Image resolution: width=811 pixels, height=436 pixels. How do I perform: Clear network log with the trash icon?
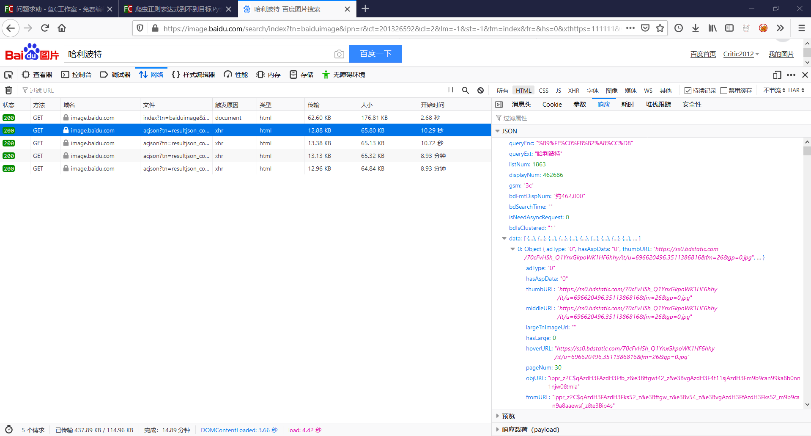pyautogui.click(x=8, y=90)
